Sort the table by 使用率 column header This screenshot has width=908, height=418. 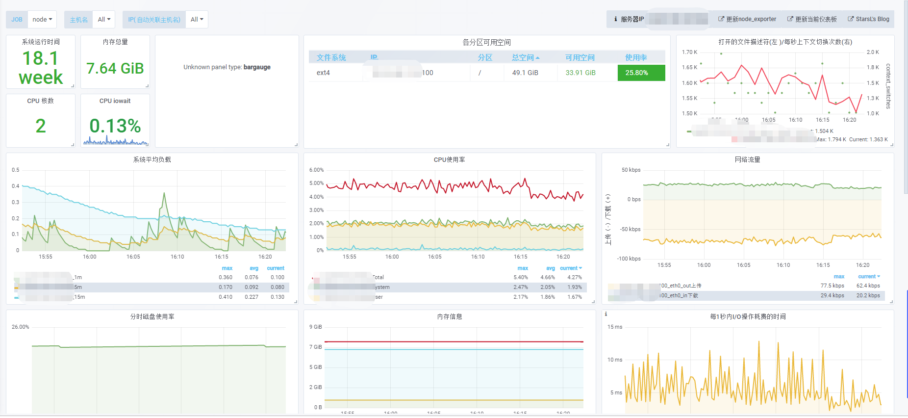point(636,58)
